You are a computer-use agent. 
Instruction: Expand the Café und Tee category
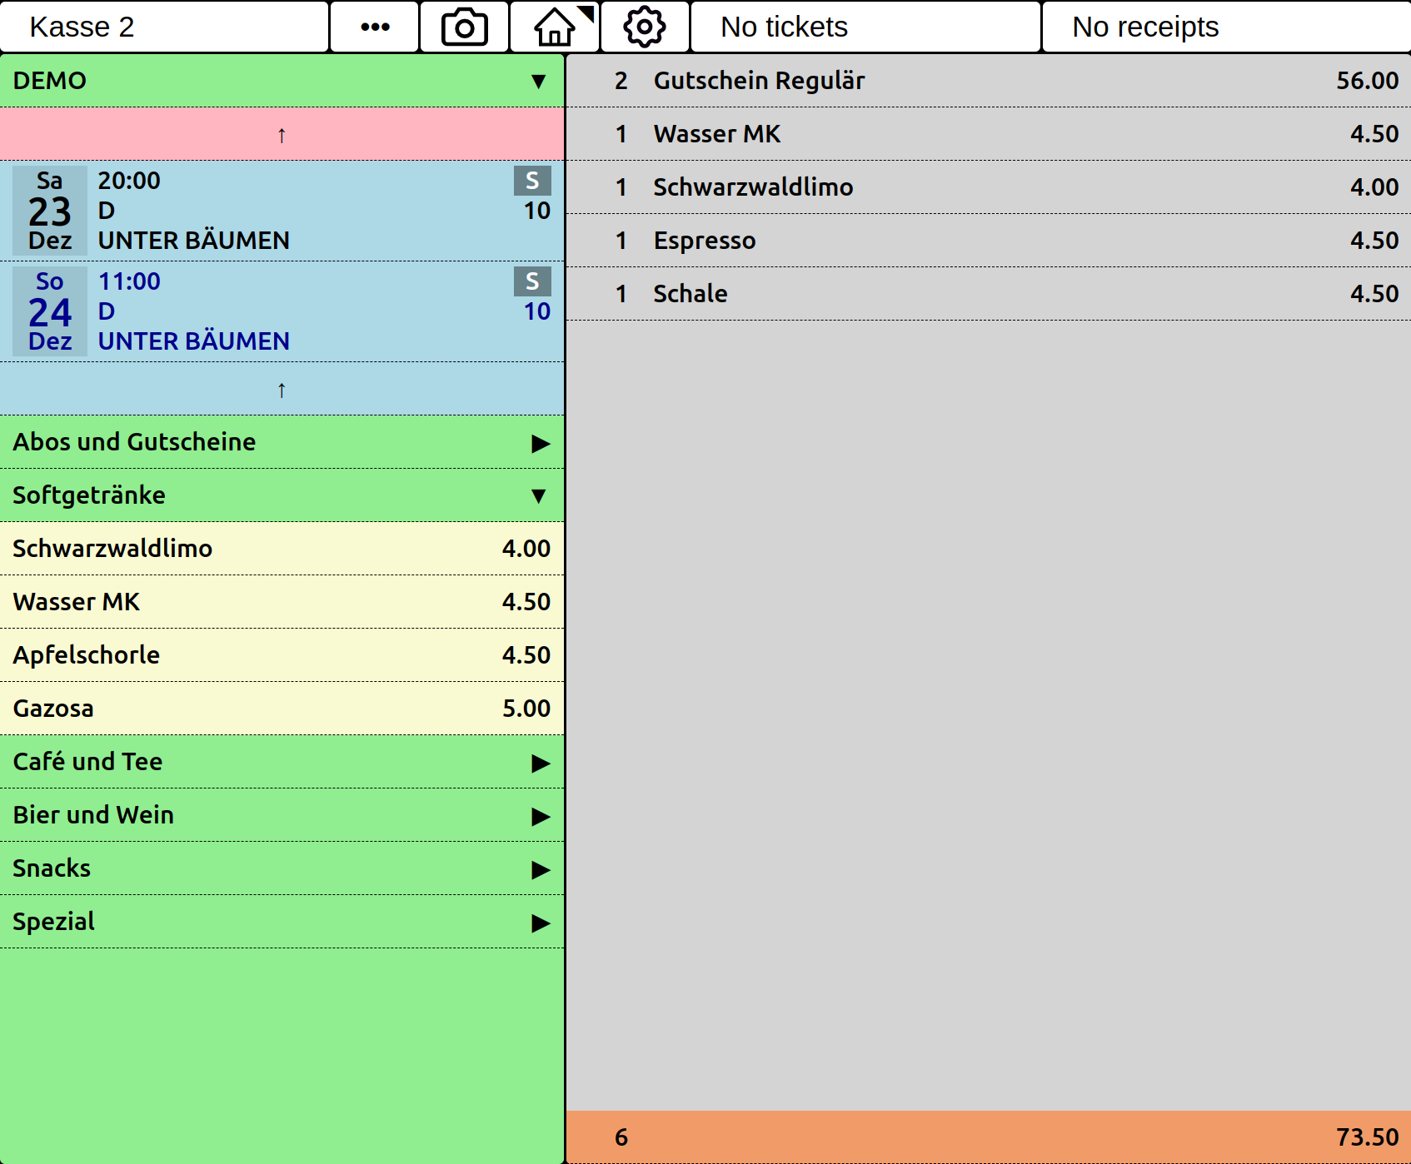tap(282, 762)
